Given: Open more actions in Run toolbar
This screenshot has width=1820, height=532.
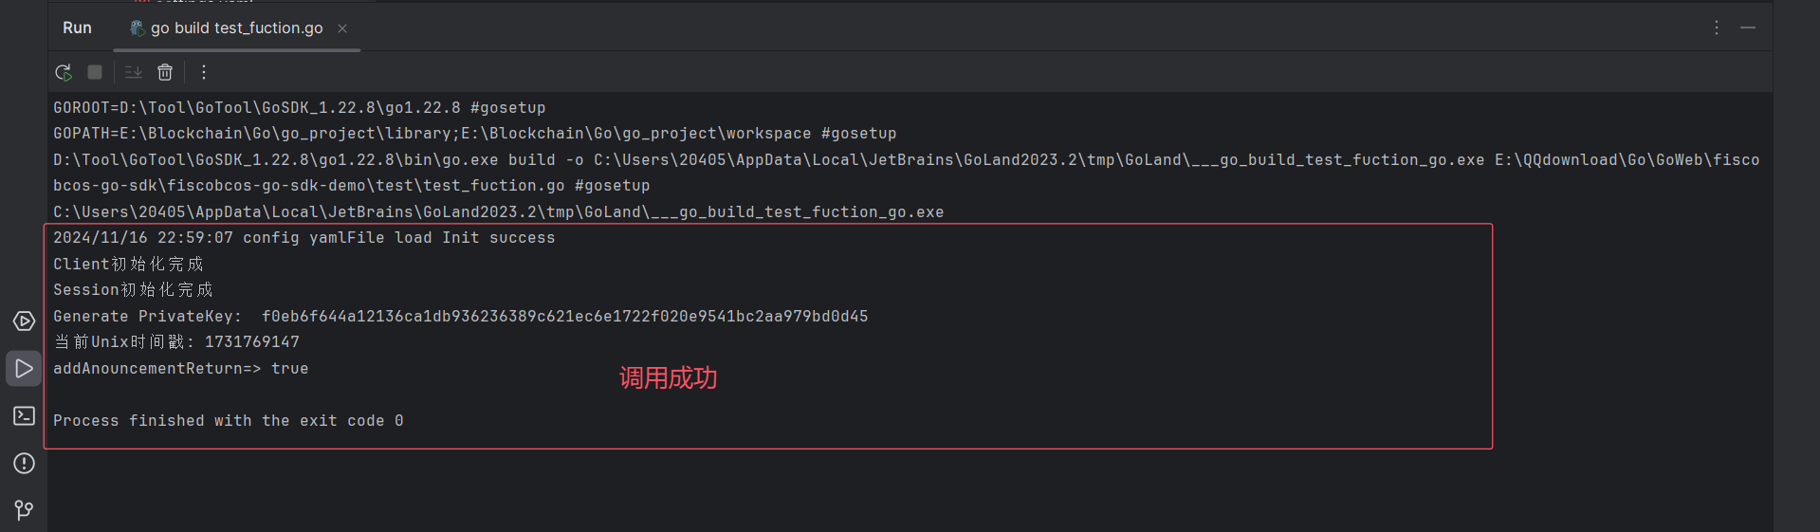Looking at the screenshot, I should tap(203, 72).
